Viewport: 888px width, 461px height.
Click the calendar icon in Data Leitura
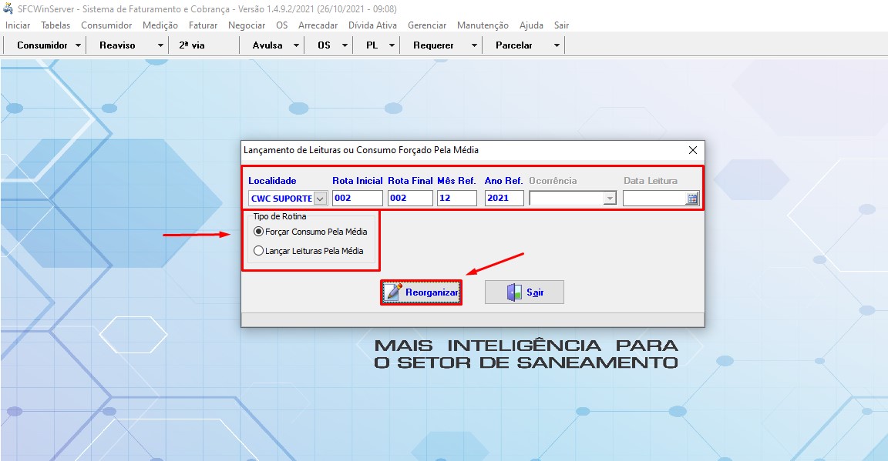(x=692, y=199)
